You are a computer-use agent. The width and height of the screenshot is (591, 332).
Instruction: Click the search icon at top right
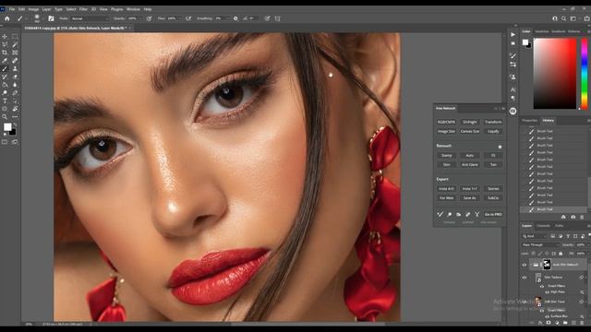coord(564,18)
